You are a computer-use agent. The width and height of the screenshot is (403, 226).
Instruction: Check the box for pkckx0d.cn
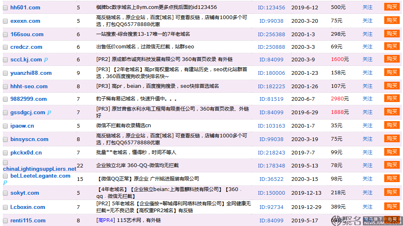5,153
